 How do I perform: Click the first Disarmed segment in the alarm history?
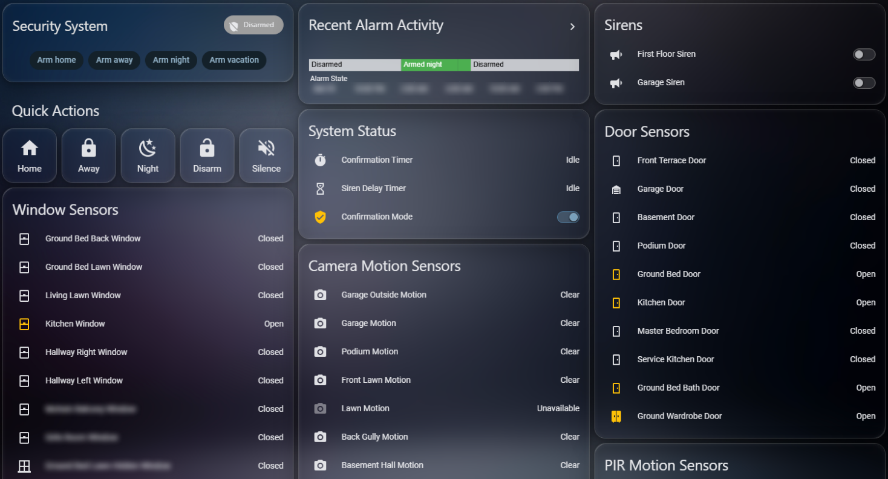(x=355, y=65)
